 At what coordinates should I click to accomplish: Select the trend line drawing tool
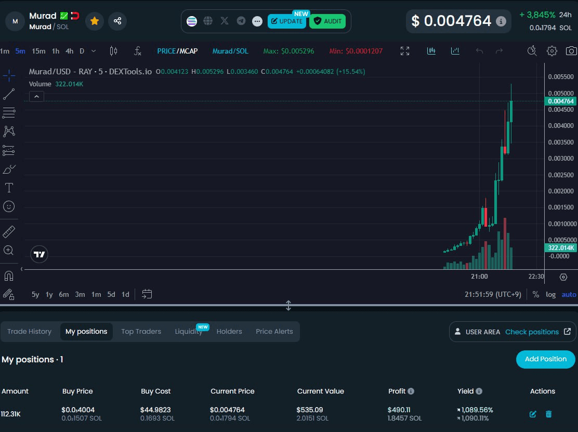[9, 94]
